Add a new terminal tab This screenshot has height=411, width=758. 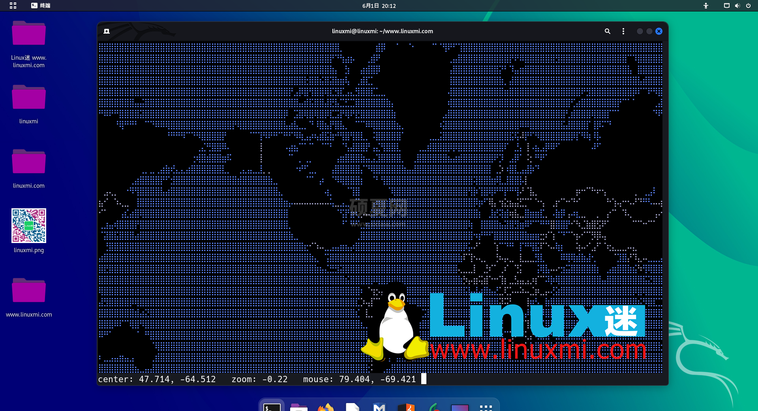pyautogui.click(x=107, y=31)
